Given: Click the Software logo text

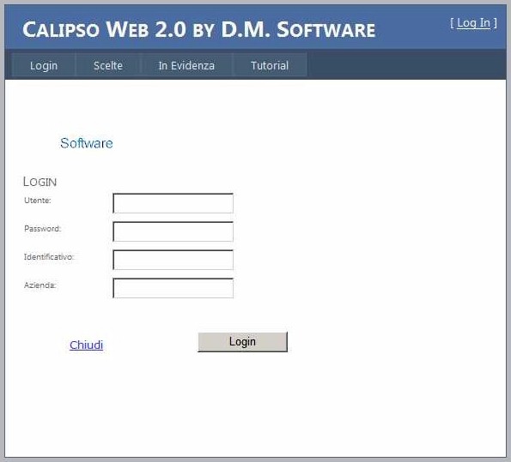Looking at the screenshot, I should tap(87, 143).
